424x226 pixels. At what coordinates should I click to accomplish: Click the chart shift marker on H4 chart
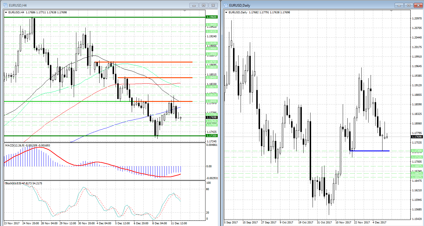click(185, 11)
